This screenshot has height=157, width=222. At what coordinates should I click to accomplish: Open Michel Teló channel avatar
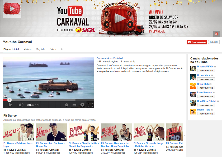(193, 112)
